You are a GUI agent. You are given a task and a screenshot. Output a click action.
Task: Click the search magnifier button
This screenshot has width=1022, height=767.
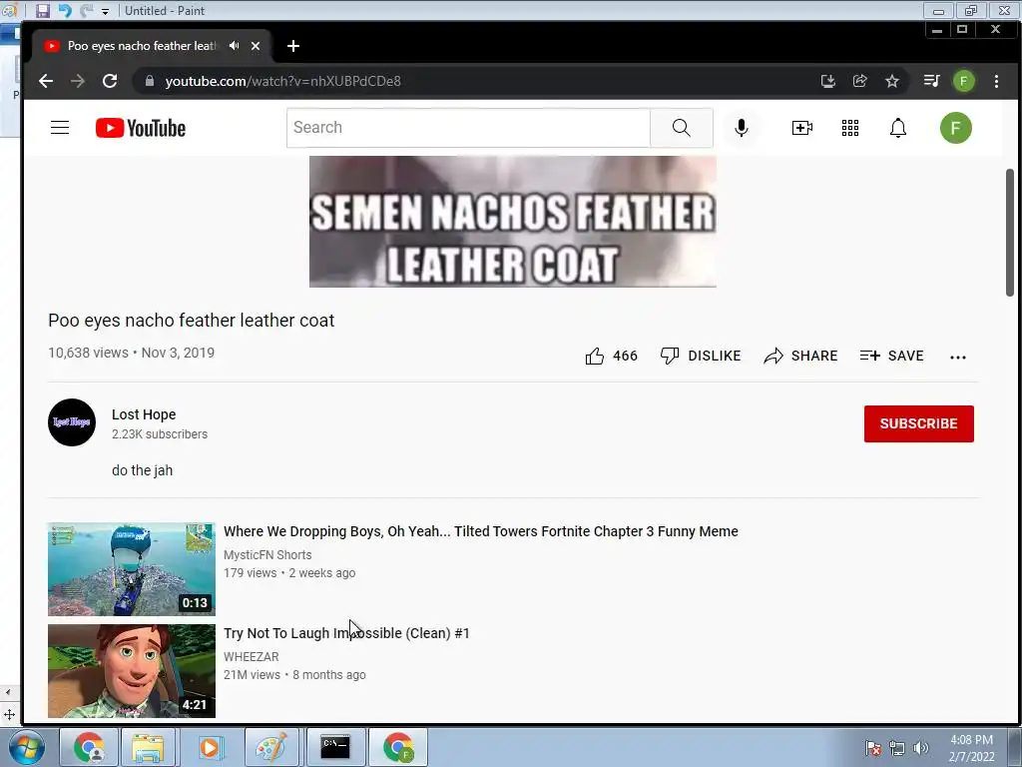[681, 128]
